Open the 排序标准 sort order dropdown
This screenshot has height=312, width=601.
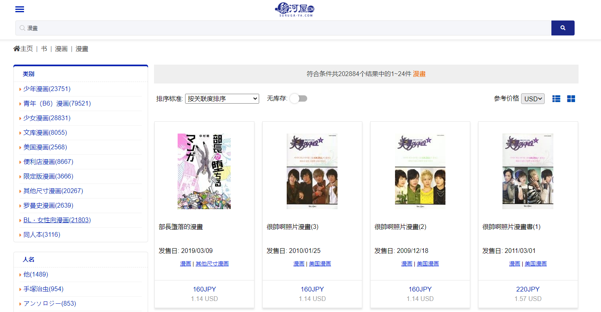222,99
